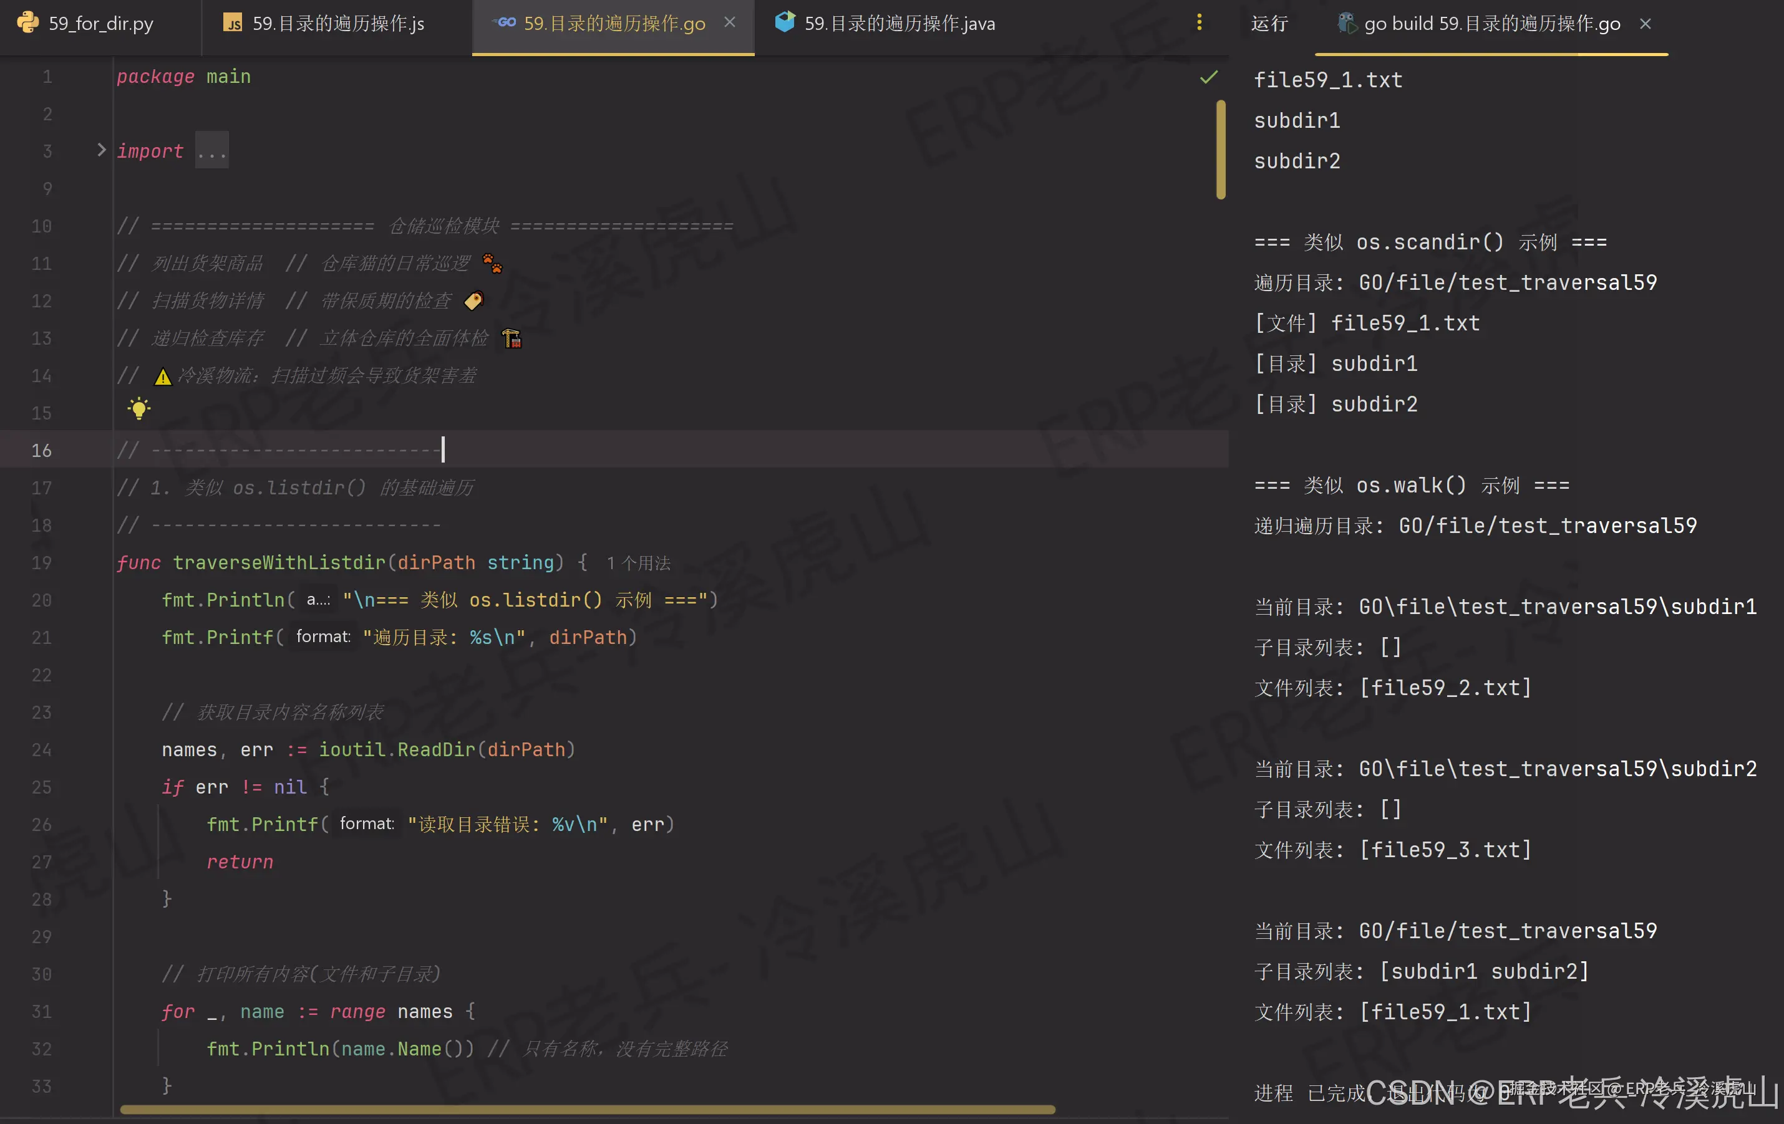1784x1124 pixels.
Task: Open the editor tabs more-options menu
Action: [1199, 23]
